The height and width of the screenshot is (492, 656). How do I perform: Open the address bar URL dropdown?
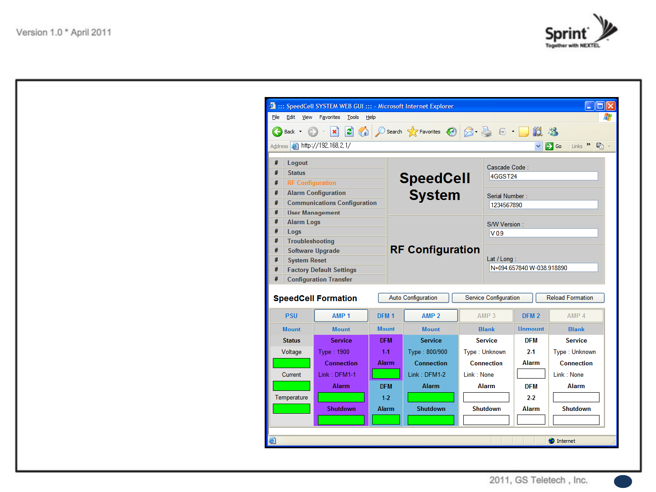tap(538, 146)
